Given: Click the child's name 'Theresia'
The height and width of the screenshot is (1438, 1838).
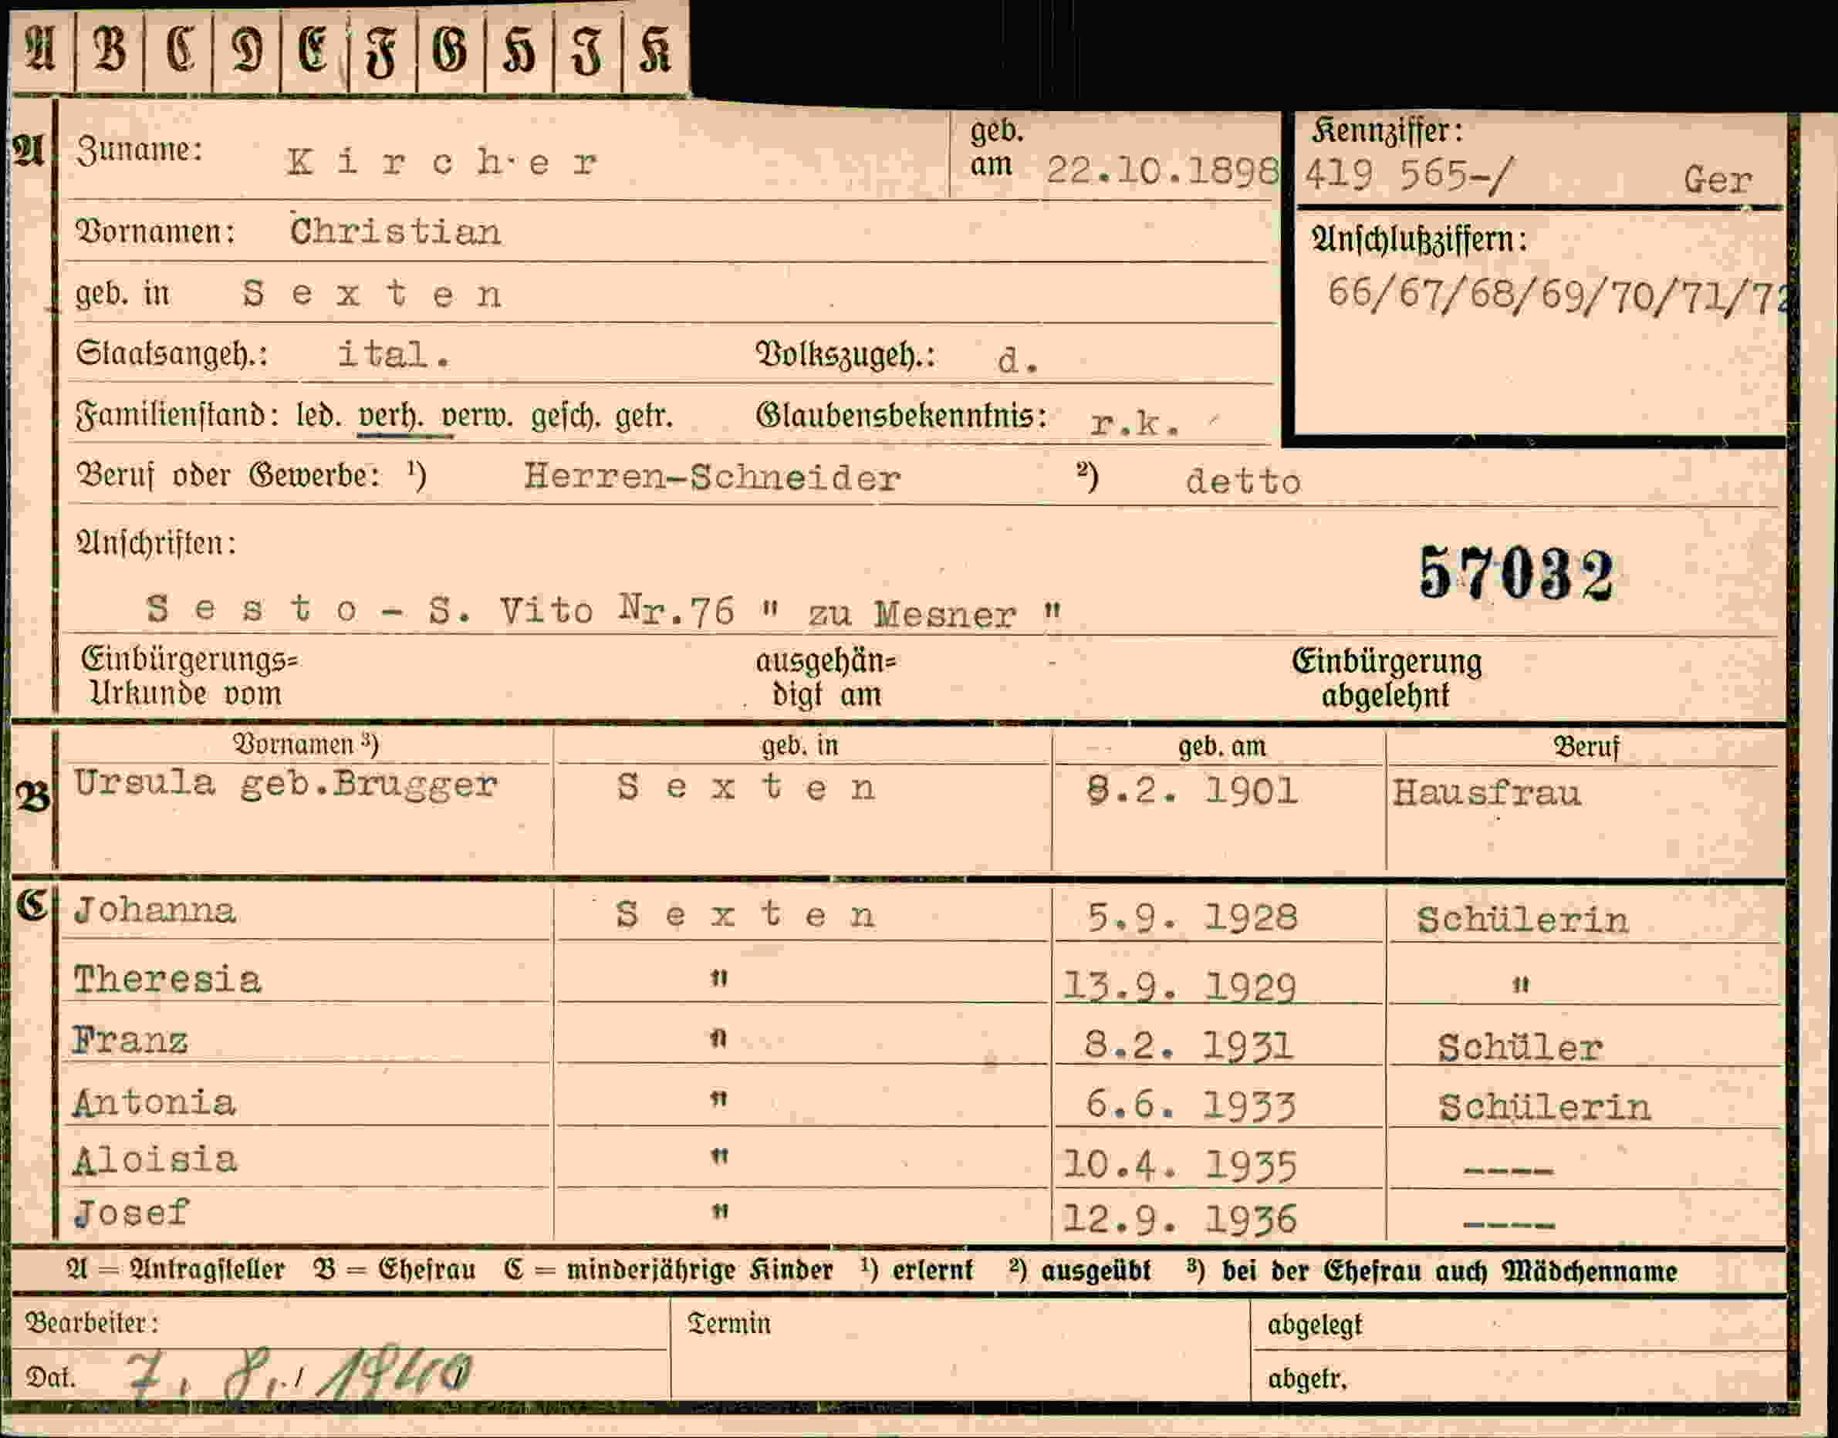Looking at the screenshot, I should 167,979.
